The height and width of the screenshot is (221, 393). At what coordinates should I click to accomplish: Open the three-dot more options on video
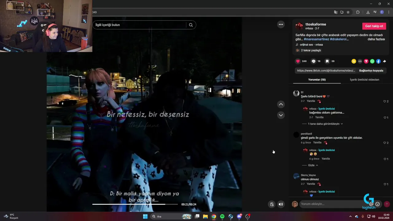click(x=281, y=25)
